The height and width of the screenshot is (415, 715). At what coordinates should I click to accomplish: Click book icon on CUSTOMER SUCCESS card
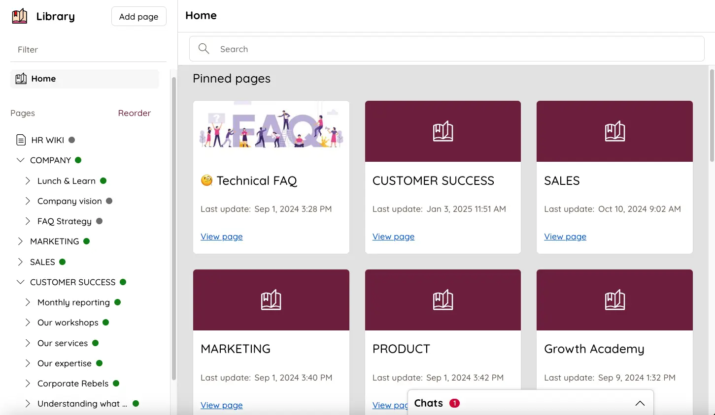click(443, 131)
